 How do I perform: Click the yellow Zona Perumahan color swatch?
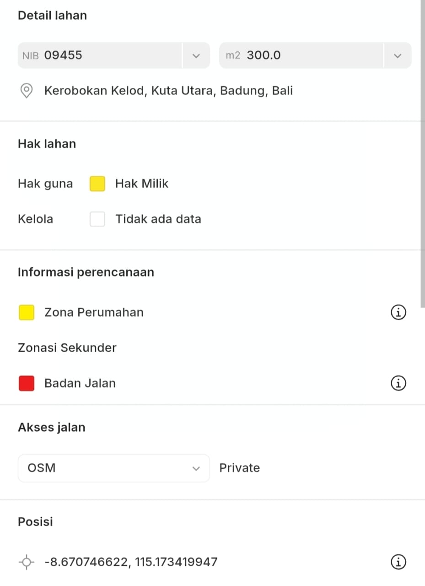click(x=27, y=313)
